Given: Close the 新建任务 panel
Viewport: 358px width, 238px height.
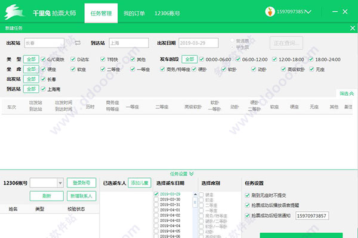Looking at the screenshot, I should tap(353, 28).
